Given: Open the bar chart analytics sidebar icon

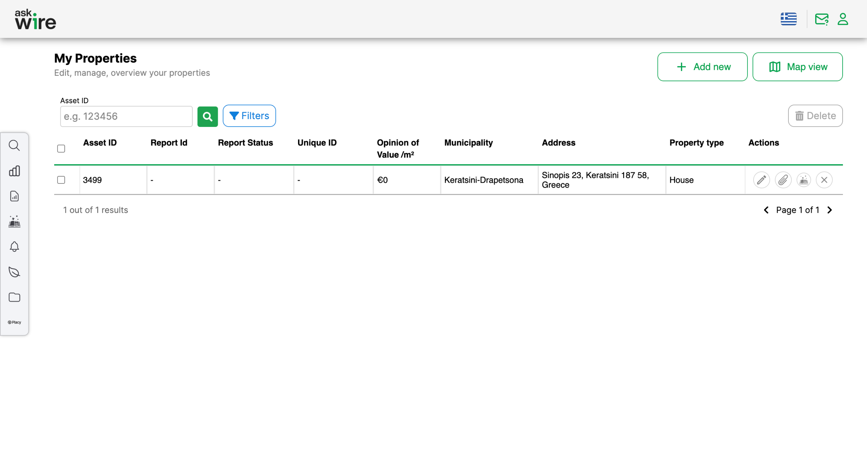Looking at the screenshot, I should tap(14, 171).
